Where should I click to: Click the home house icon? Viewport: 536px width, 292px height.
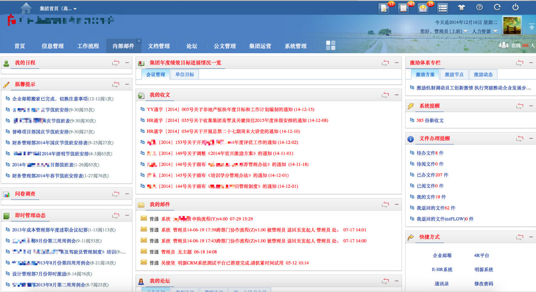[26, 8]
